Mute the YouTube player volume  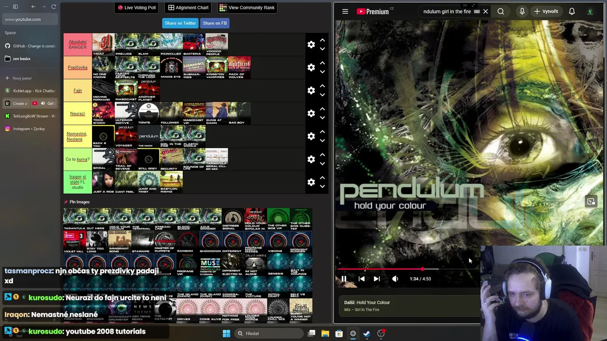click(x=395, y=279)
